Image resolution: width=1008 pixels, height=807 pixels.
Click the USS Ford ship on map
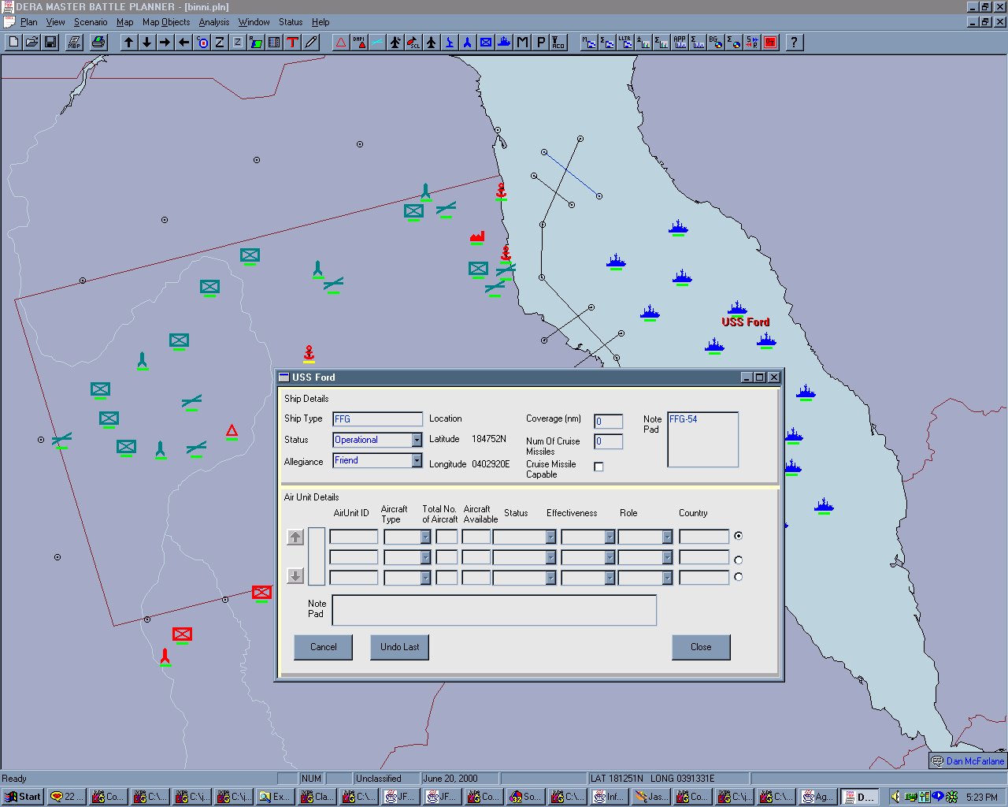(737, 308)
